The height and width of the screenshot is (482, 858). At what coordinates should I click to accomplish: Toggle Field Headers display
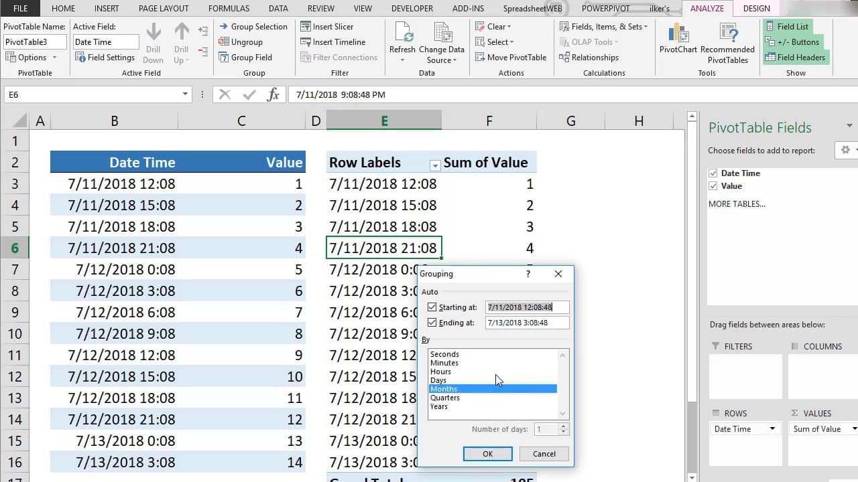point(796,58)
